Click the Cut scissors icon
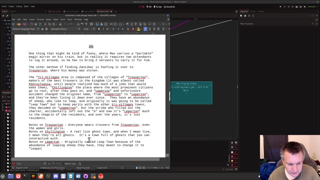The width and height of the screenshot is (320, 180). click(x=45, y=24)
